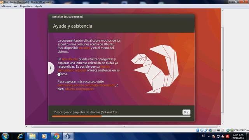Click the Show desktop strip
The height and width of the screenshot is (140, 249).
pos(247,136)
